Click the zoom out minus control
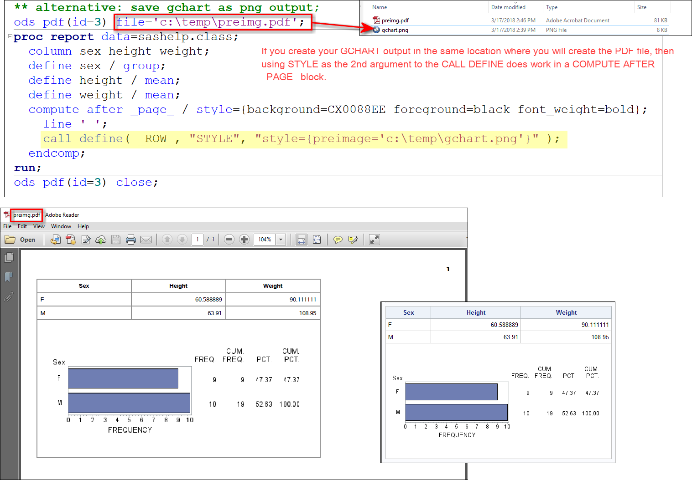The width and height of the screenshot is (692, 480). [x=229, y=240]
